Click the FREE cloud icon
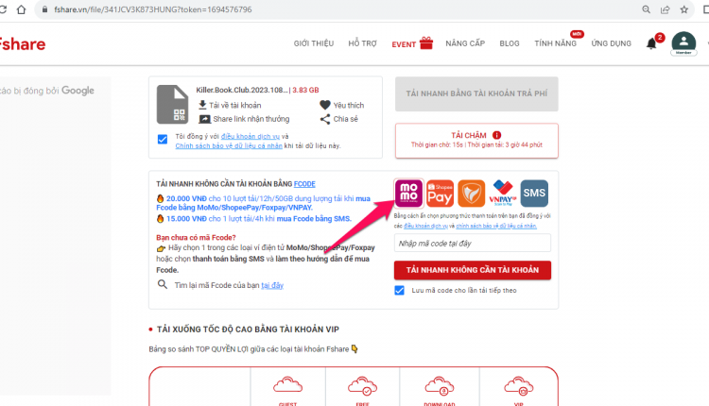This screenshot has width=709, height=406. (363, 385)
